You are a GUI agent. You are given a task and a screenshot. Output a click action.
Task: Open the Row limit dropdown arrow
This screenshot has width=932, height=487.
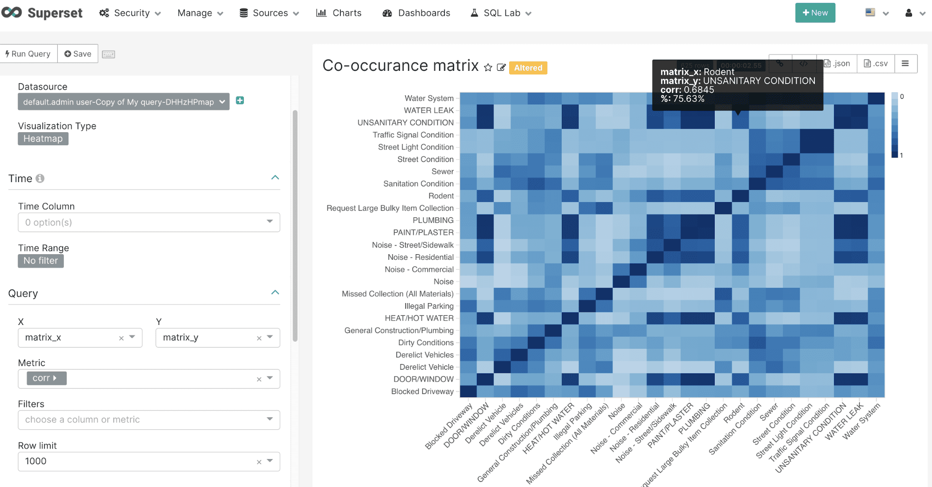270,461
